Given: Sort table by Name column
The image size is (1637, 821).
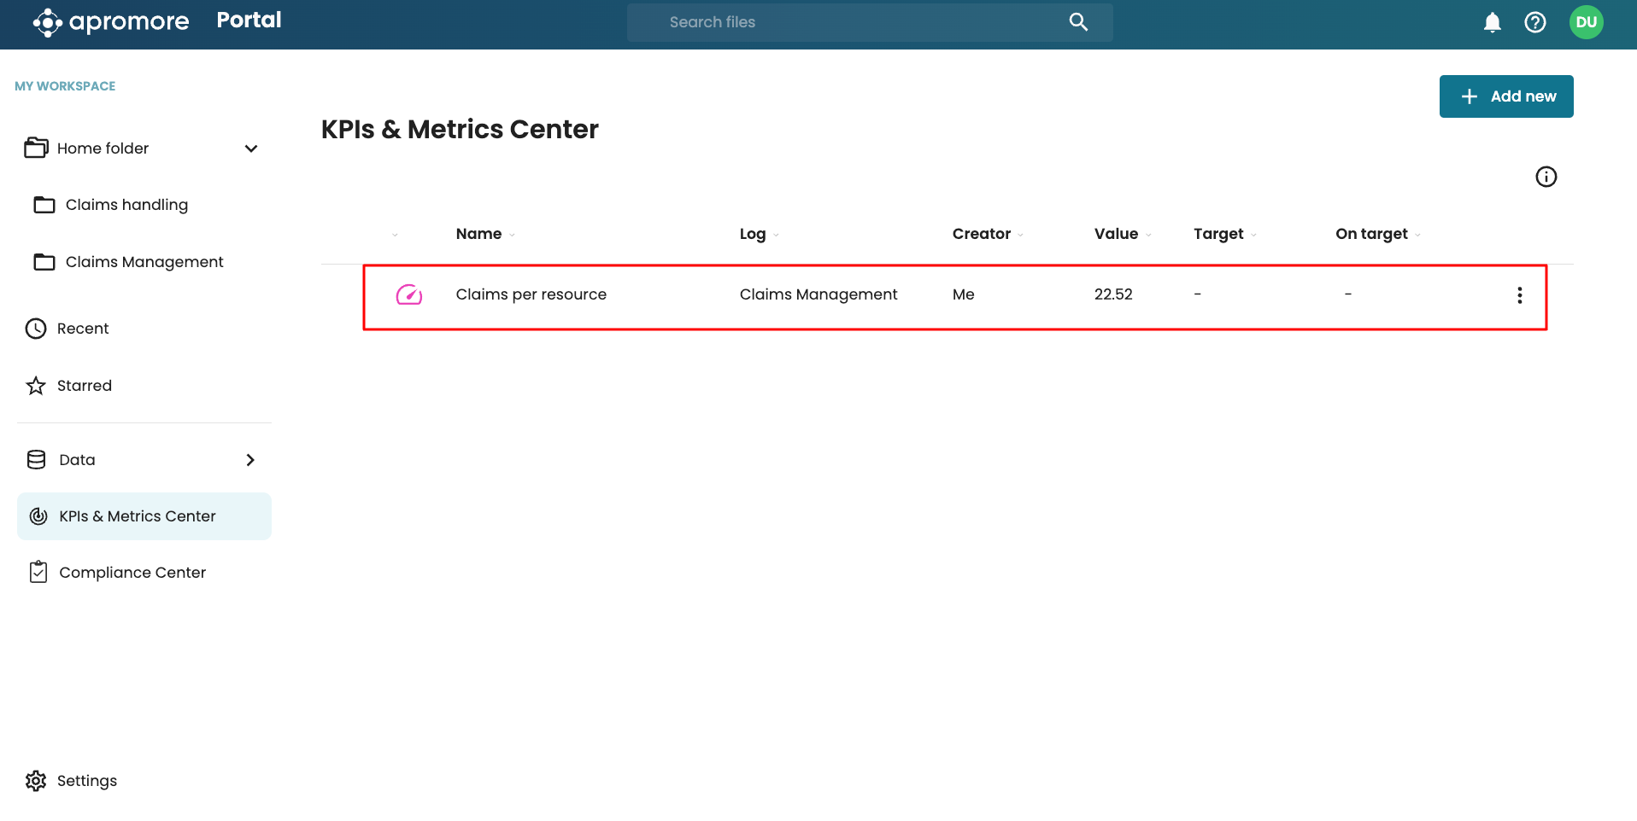Looking at the screenshot, I should point(478,234).
